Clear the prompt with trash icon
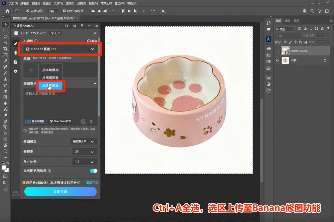 point(91,121)
